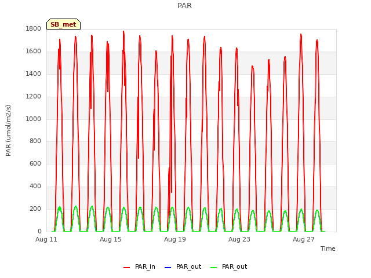Click the chart title PAR
This screenshot has height=278, width=371.
click(184, 6)
